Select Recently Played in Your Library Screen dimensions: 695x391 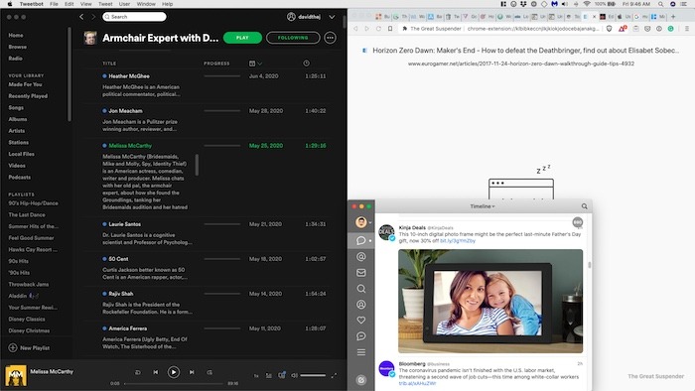(x=28, y=96)
